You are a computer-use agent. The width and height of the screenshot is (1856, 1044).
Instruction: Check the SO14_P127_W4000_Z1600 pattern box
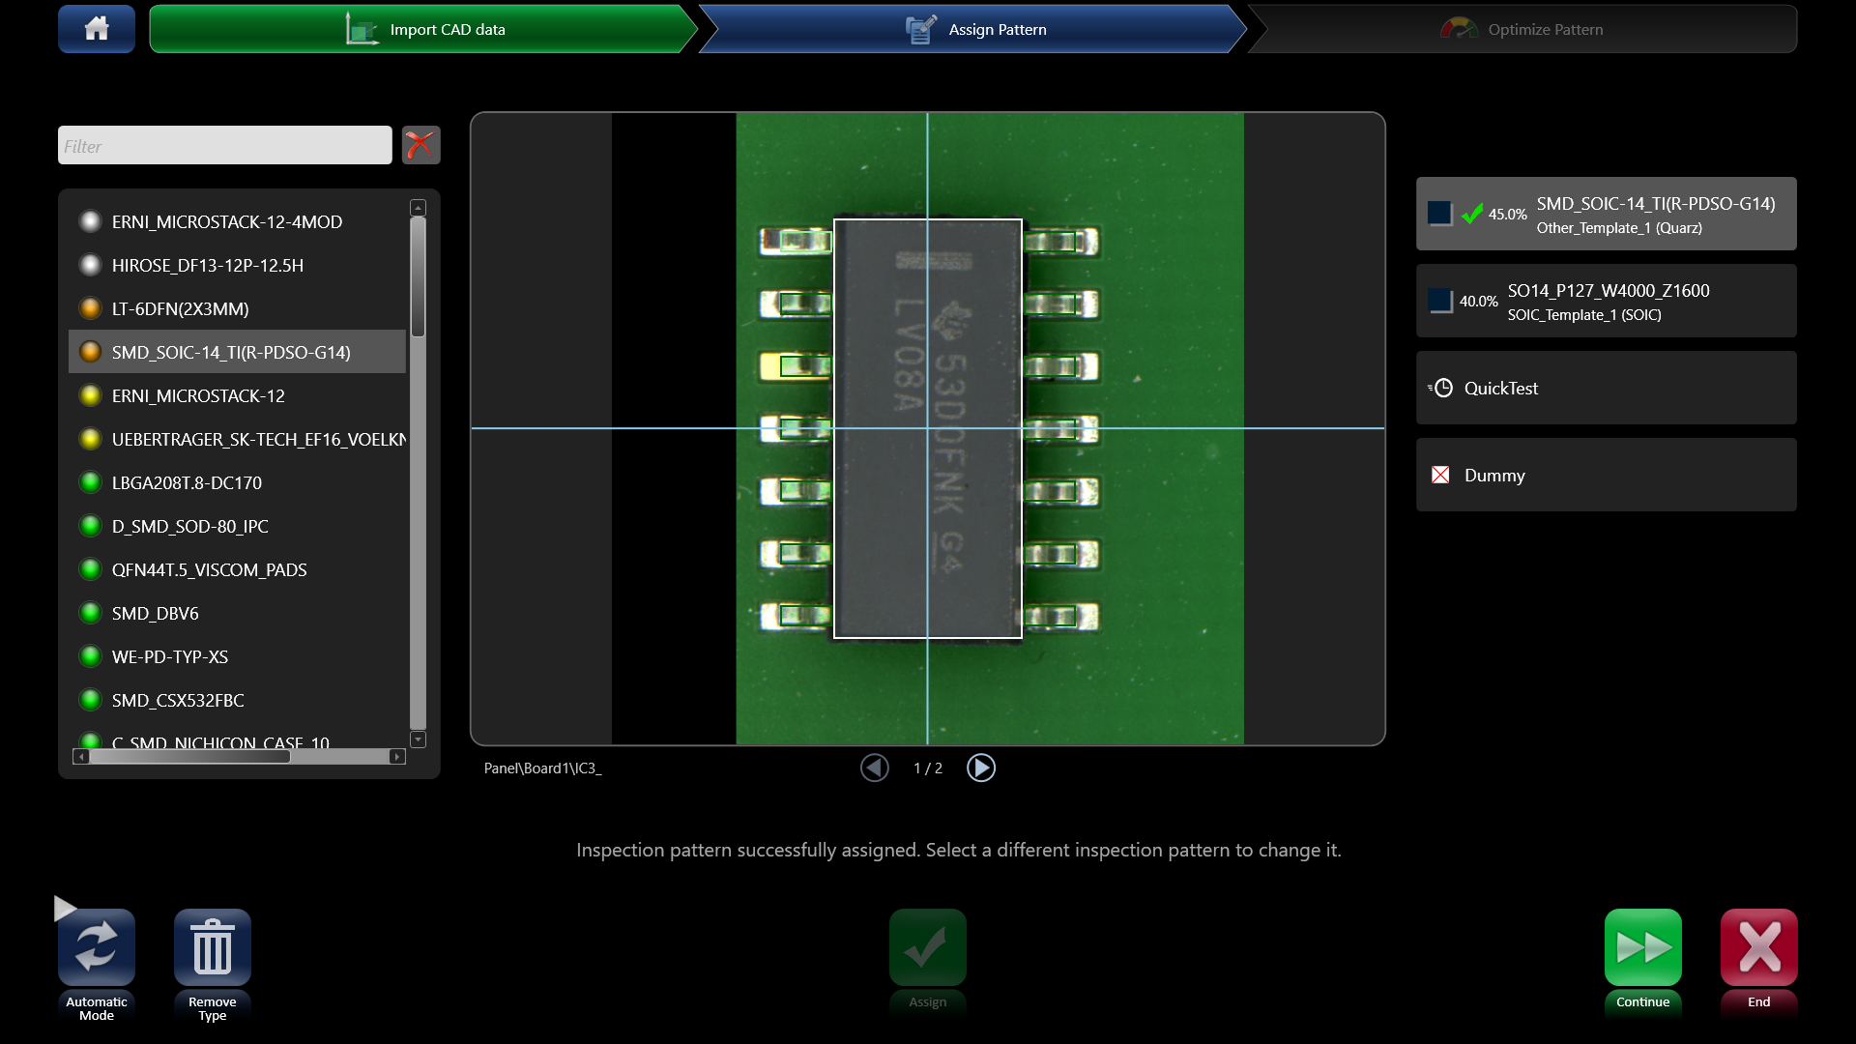(x=1439, y=301)
